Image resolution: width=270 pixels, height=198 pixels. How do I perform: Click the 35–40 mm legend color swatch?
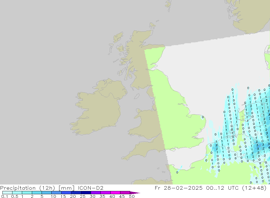pos(105,193)
